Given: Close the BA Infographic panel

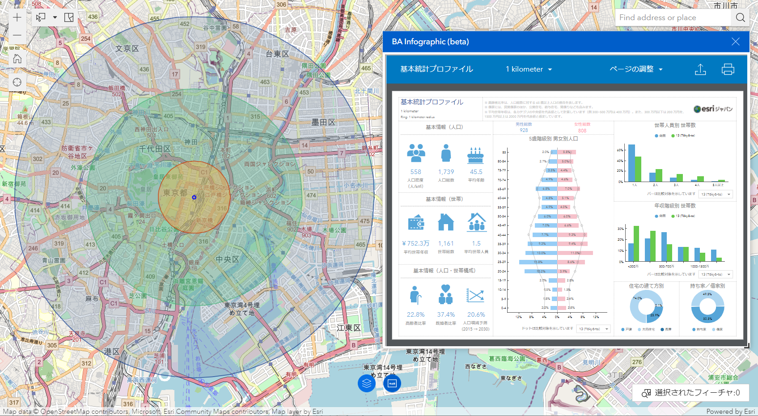Looking at the screenshot, I should pos(736,42).
